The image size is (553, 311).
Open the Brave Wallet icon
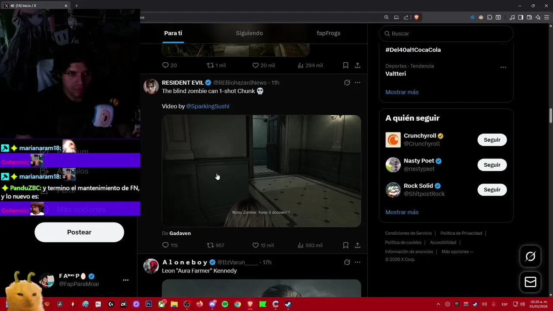pos(529,17)
